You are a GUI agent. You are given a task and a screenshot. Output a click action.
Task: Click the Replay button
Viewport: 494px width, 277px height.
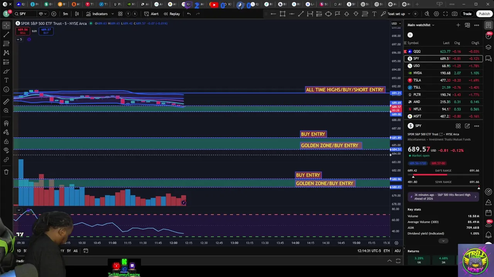coord(172,14)
